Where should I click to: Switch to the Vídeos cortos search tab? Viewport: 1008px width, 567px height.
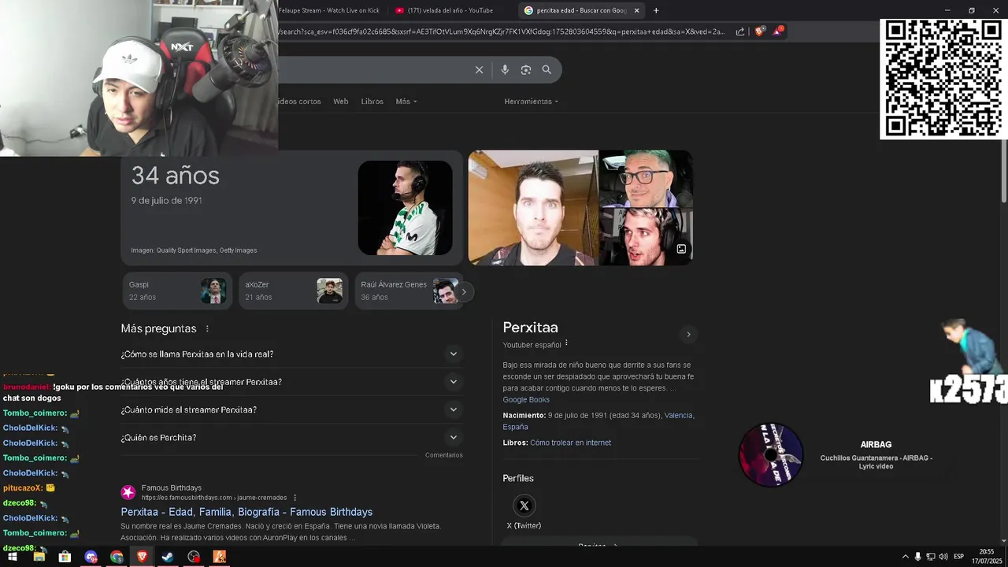pos(299,102)
